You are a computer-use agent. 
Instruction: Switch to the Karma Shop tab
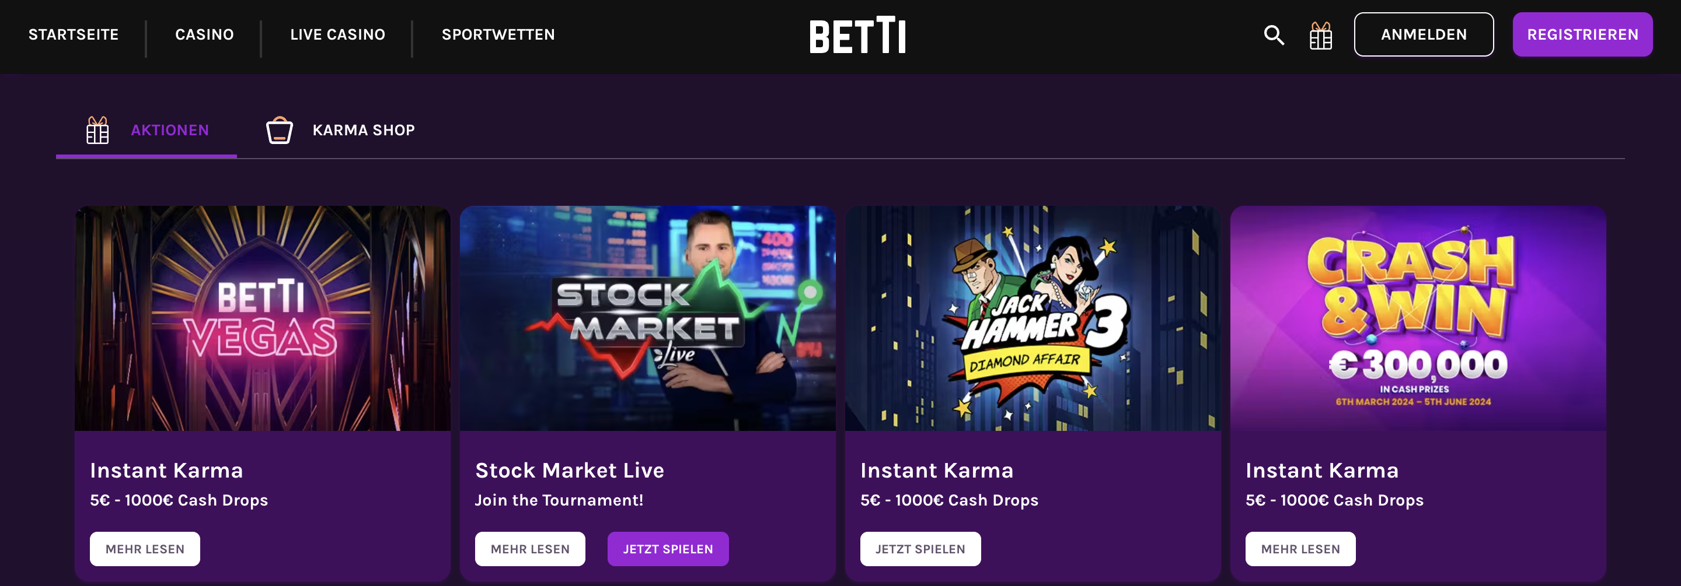pyautogui.click(x=363, y=129)
